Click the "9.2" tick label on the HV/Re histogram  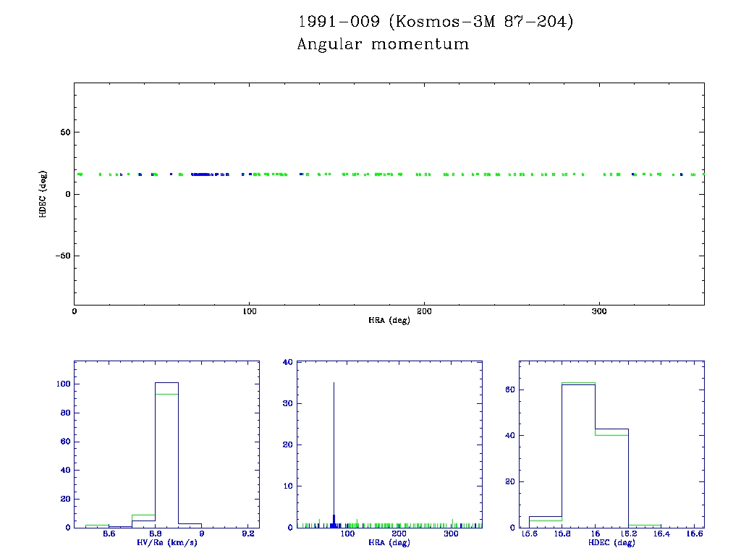[x=247, y=534]
